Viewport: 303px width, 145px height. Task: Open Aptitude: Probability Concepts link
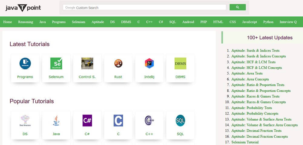255,114
